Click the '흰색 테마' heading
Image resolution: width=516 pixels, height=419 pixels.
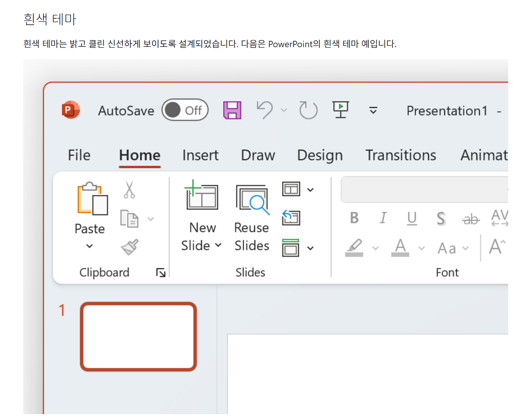[50, 19]
